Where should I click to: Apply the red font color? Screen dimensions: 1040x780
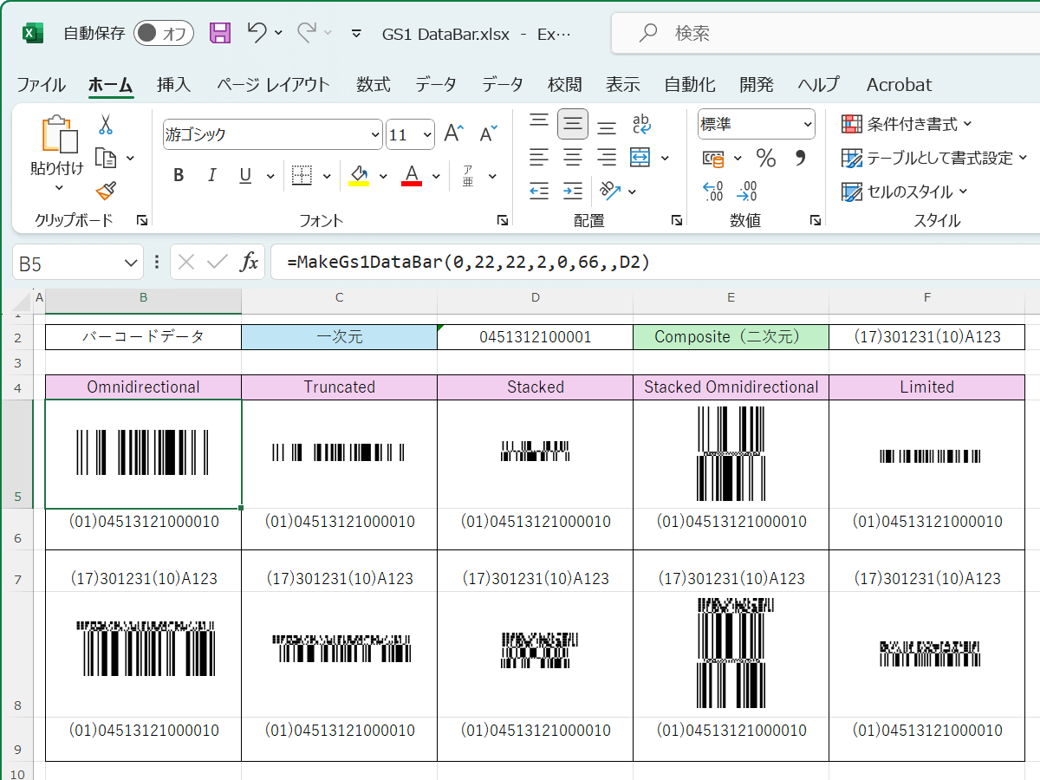[x=412, y=175]
